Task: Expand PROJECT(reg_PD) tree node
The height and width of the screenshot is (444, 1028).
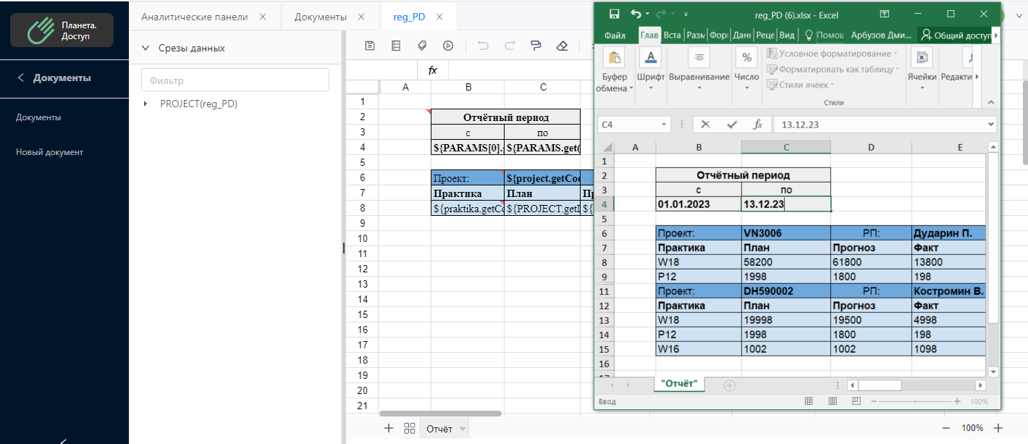Action: coord(147,104)
